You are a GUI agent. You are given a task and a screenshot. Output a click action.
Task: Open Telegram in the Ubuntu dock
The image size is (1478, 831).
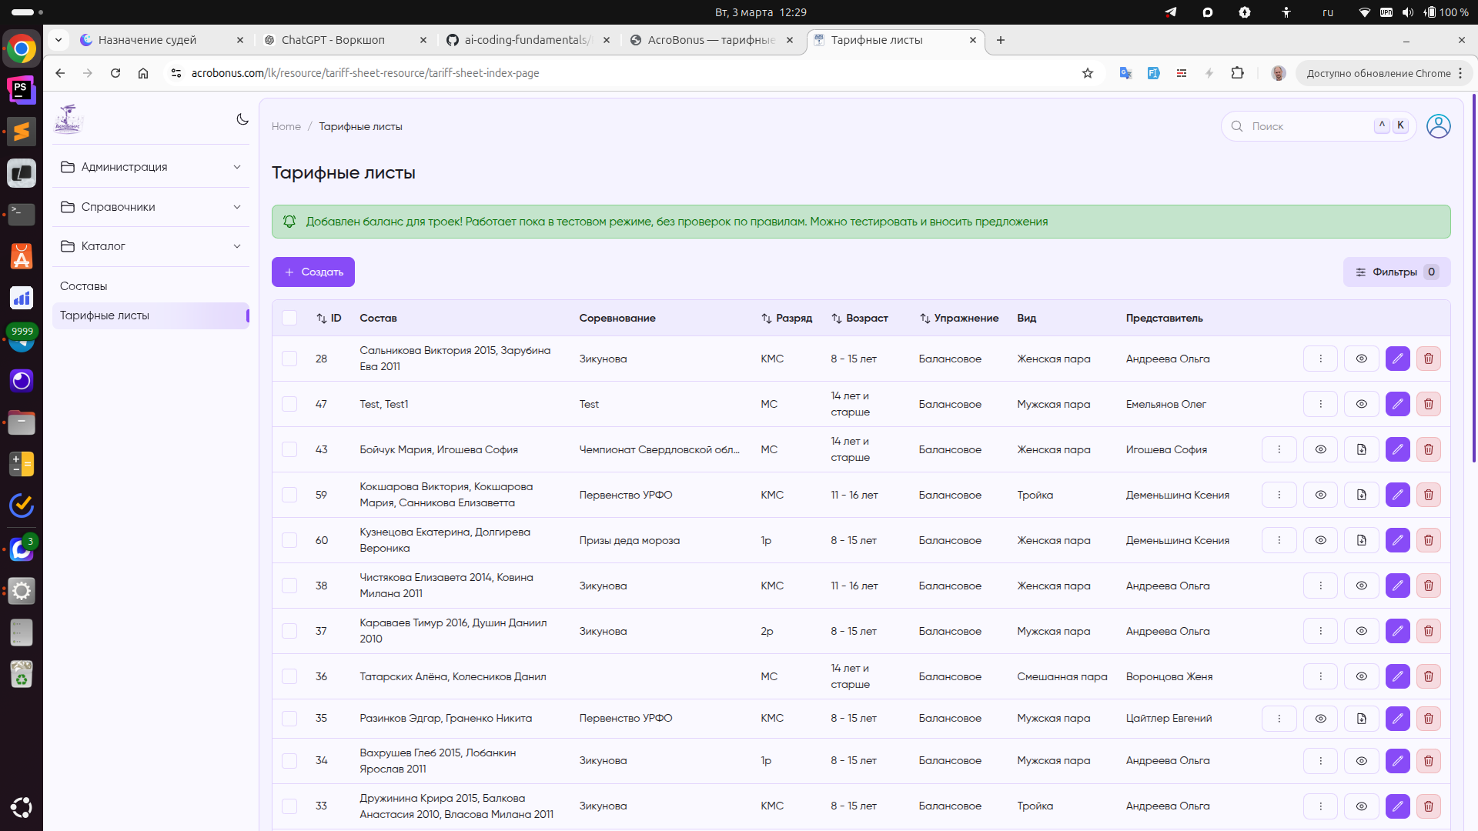[22, 340]
